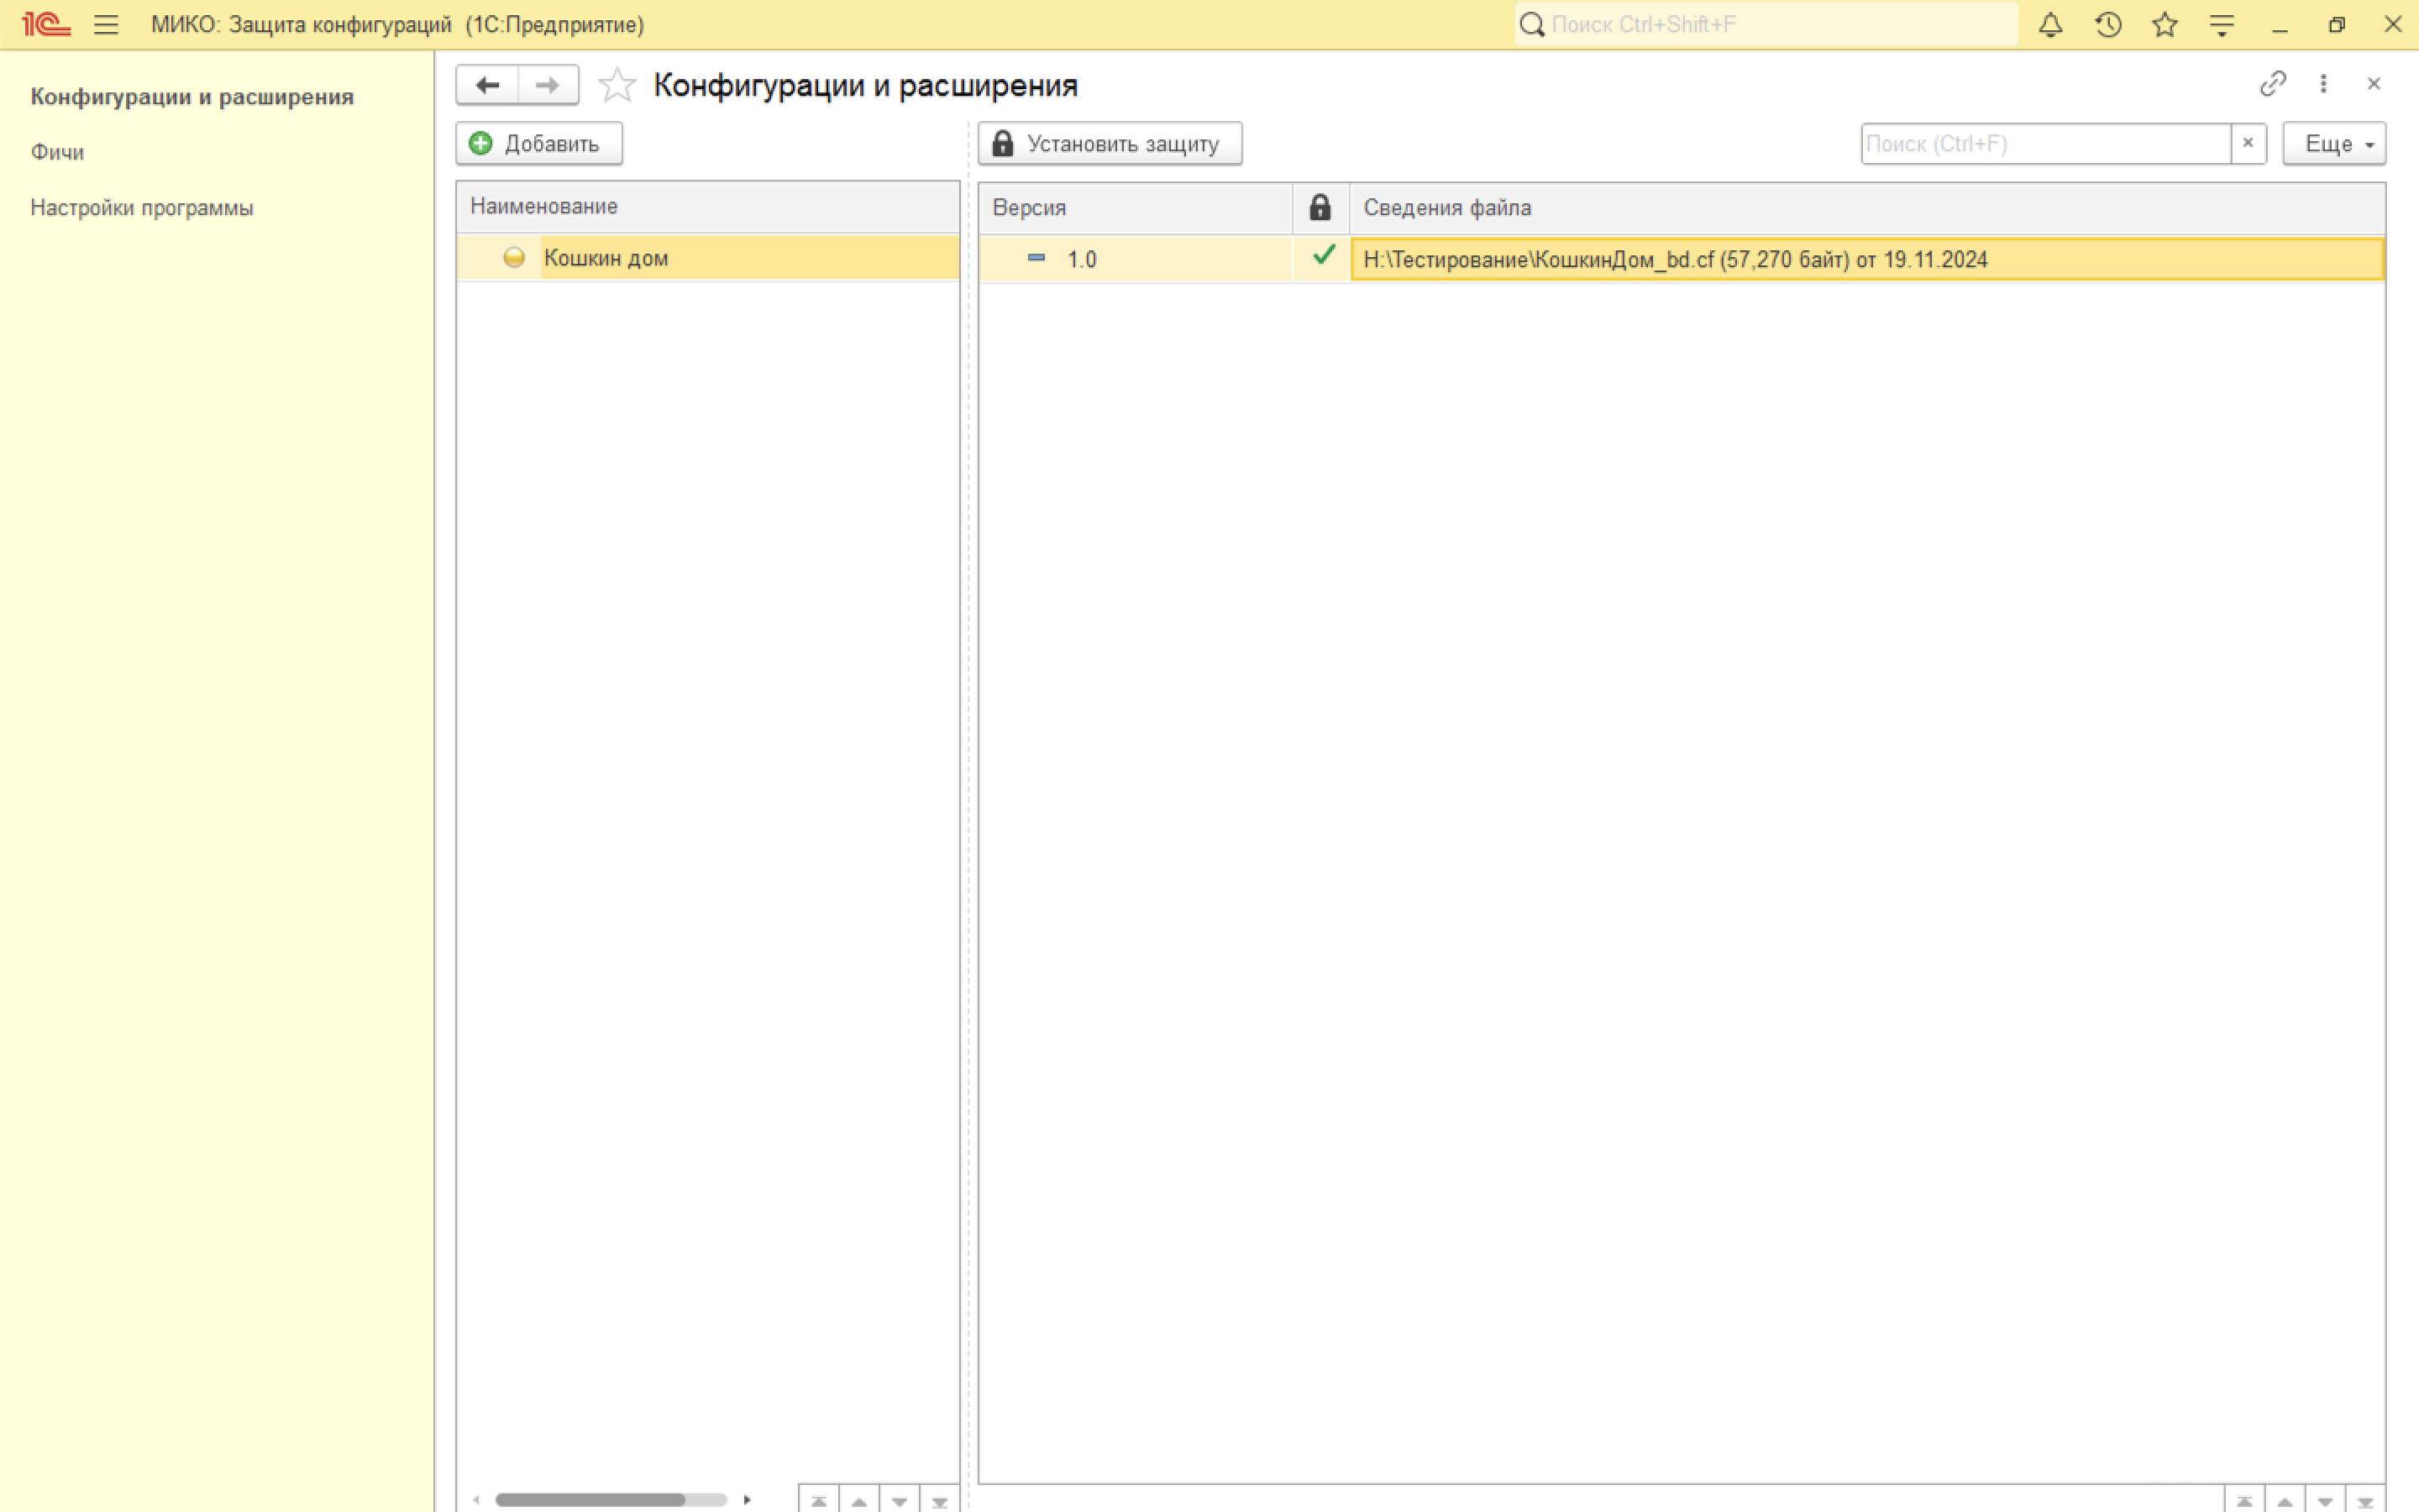Click the scroll-left arrow in left list
Screen dimensions: 2419x1512
coord(475,1499)
